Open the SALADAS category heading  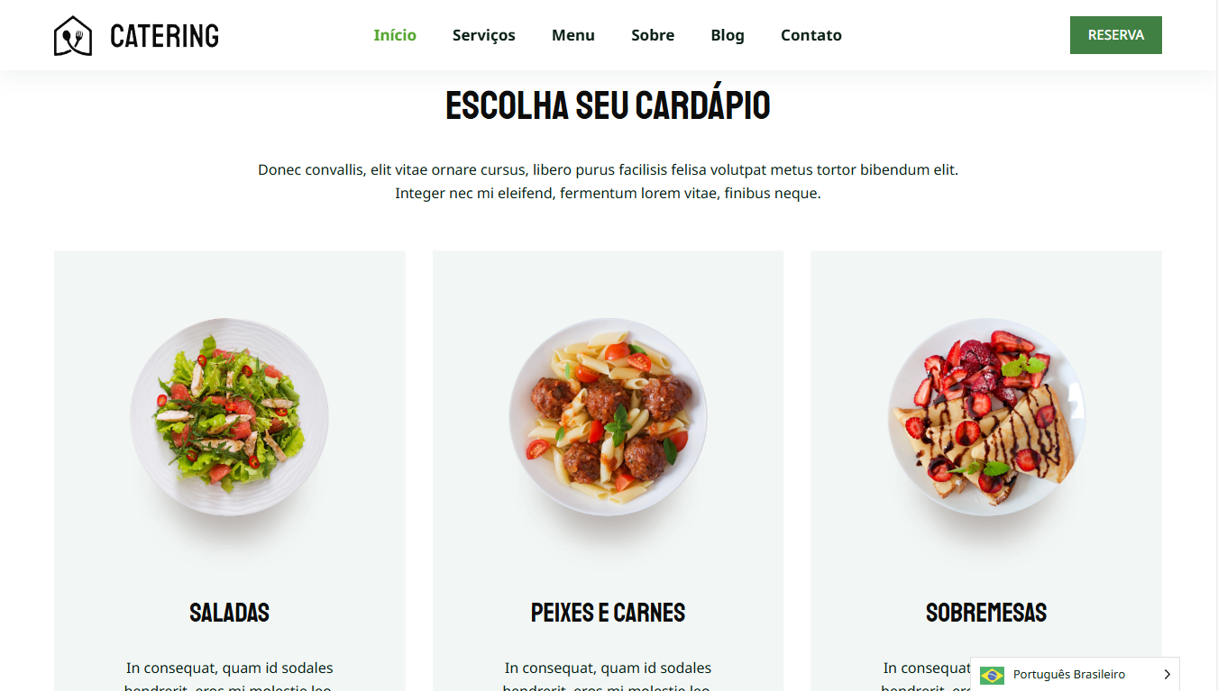(230, 613)
